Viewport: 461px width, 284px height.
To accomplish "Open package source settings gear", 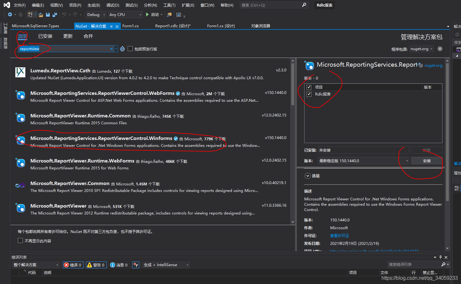I will coord(440,49).
